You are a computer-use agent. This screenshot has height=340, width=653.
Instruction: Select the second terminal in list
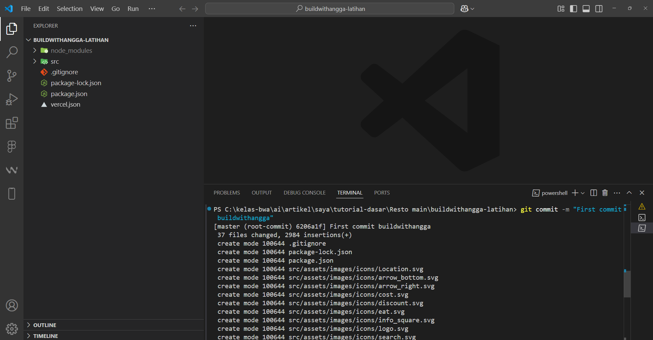642,217
